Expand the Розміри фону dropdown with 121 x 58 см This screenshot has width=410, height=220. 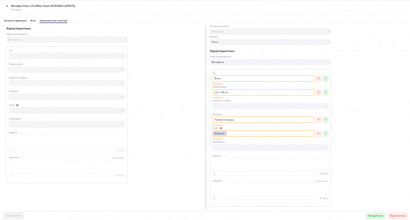click(263, 92)
